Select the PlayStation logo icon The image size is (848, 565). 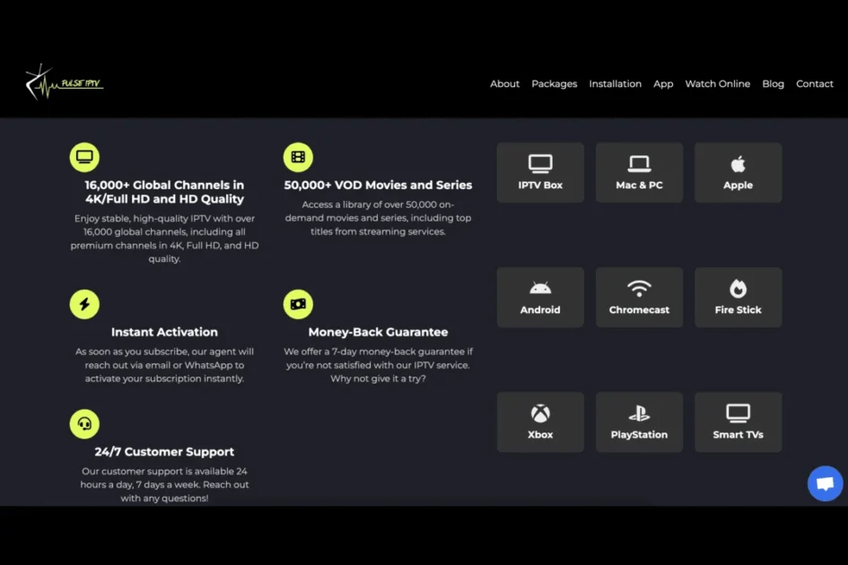(639, 413)
